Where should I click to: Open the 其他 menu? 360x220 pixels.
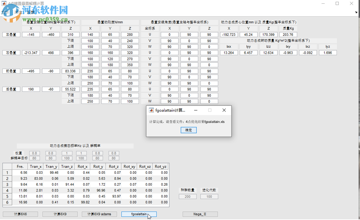pos(18,12)
